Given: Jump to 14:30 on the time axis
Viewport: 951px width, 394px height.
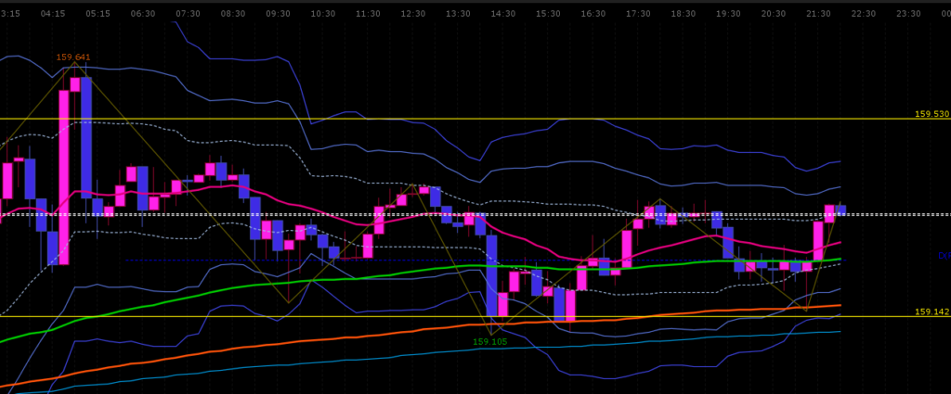Looking at the screenshot, I should point(503,14).
